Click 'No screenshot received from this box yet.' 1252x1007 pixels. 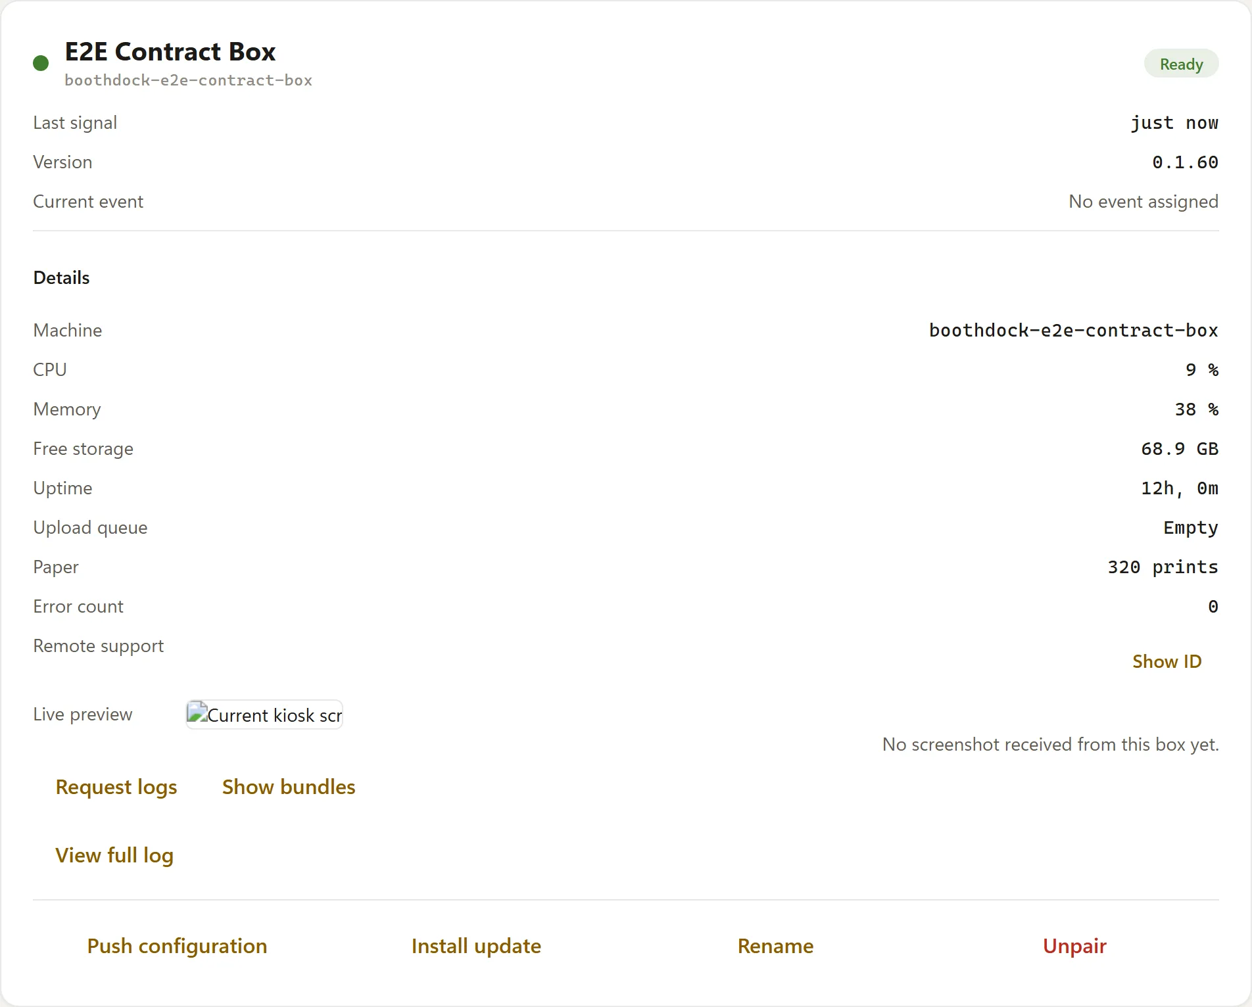(1050, 744)
